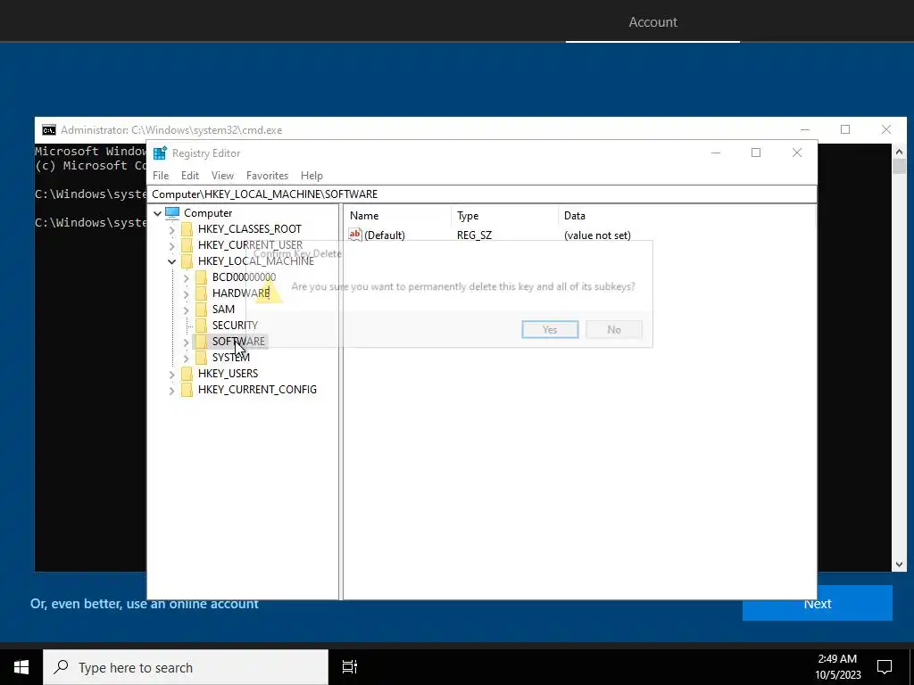Click the HARDWARE folder icon
Screen dimensions: 914x685
pos(201,293)
